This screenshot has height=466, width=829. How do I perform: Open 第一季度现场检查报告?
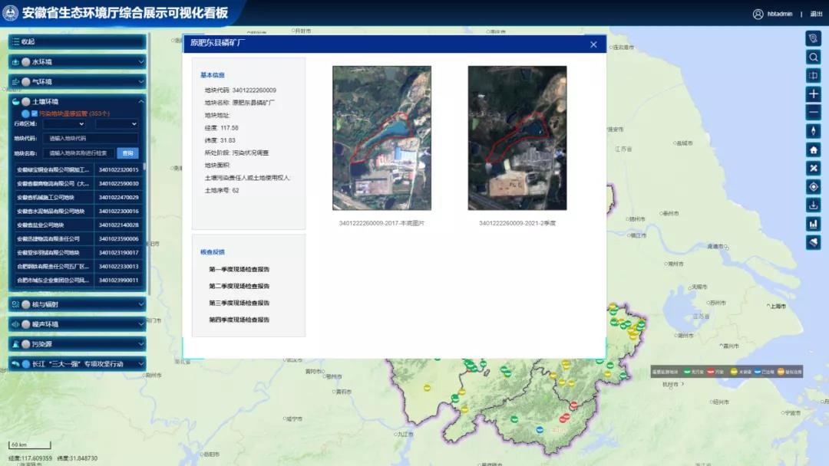(239, 270)
